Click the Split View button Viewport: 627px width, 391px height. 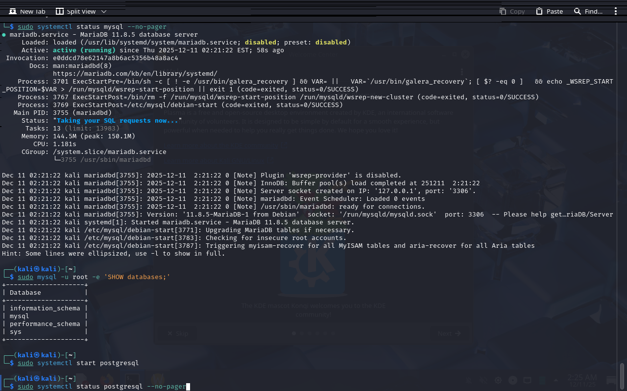point(75,11)
